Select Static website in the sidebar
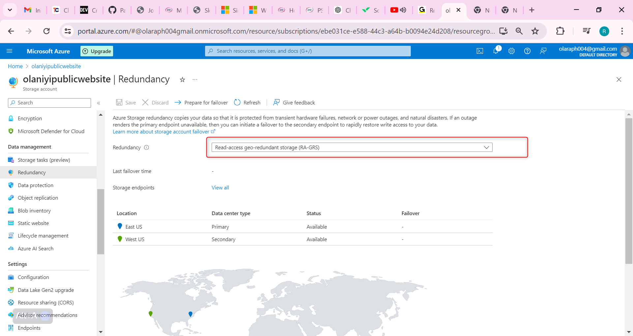 click(x=33, y=223)
